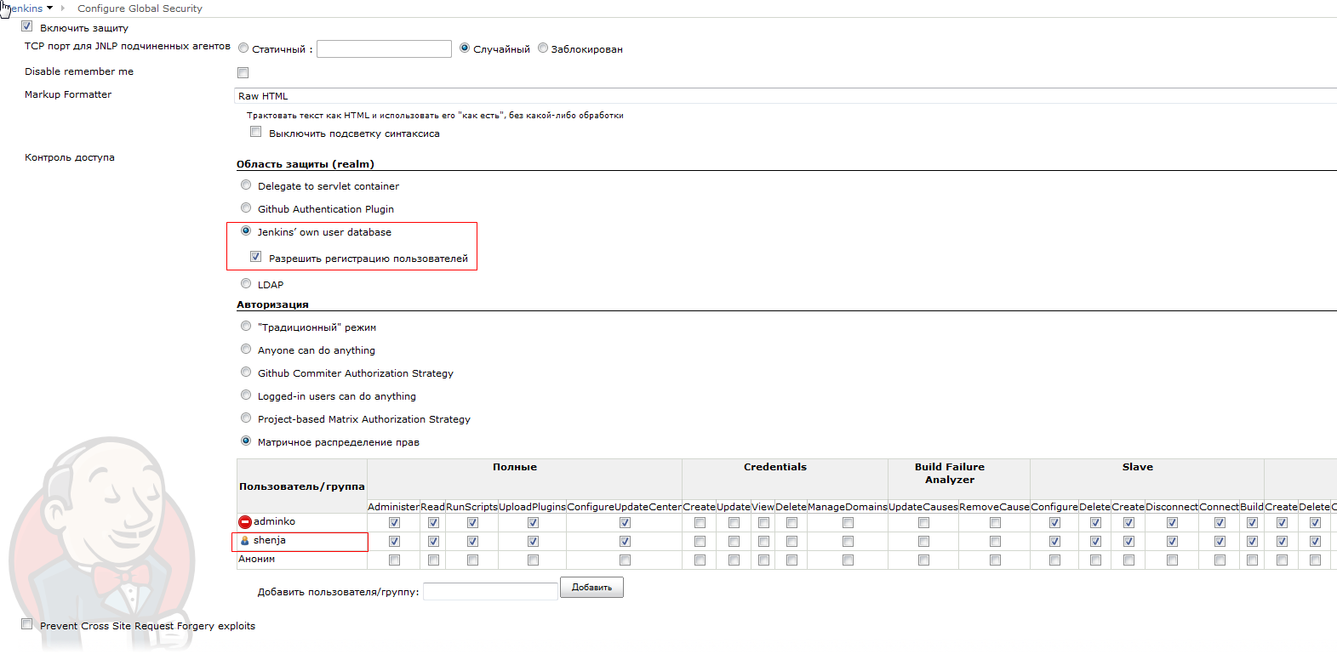Image resolution: width=1337 pixels, height=654 pixels.
Task: Toggle UploadPlugins permission for shenja
Action: coord(533,542)
